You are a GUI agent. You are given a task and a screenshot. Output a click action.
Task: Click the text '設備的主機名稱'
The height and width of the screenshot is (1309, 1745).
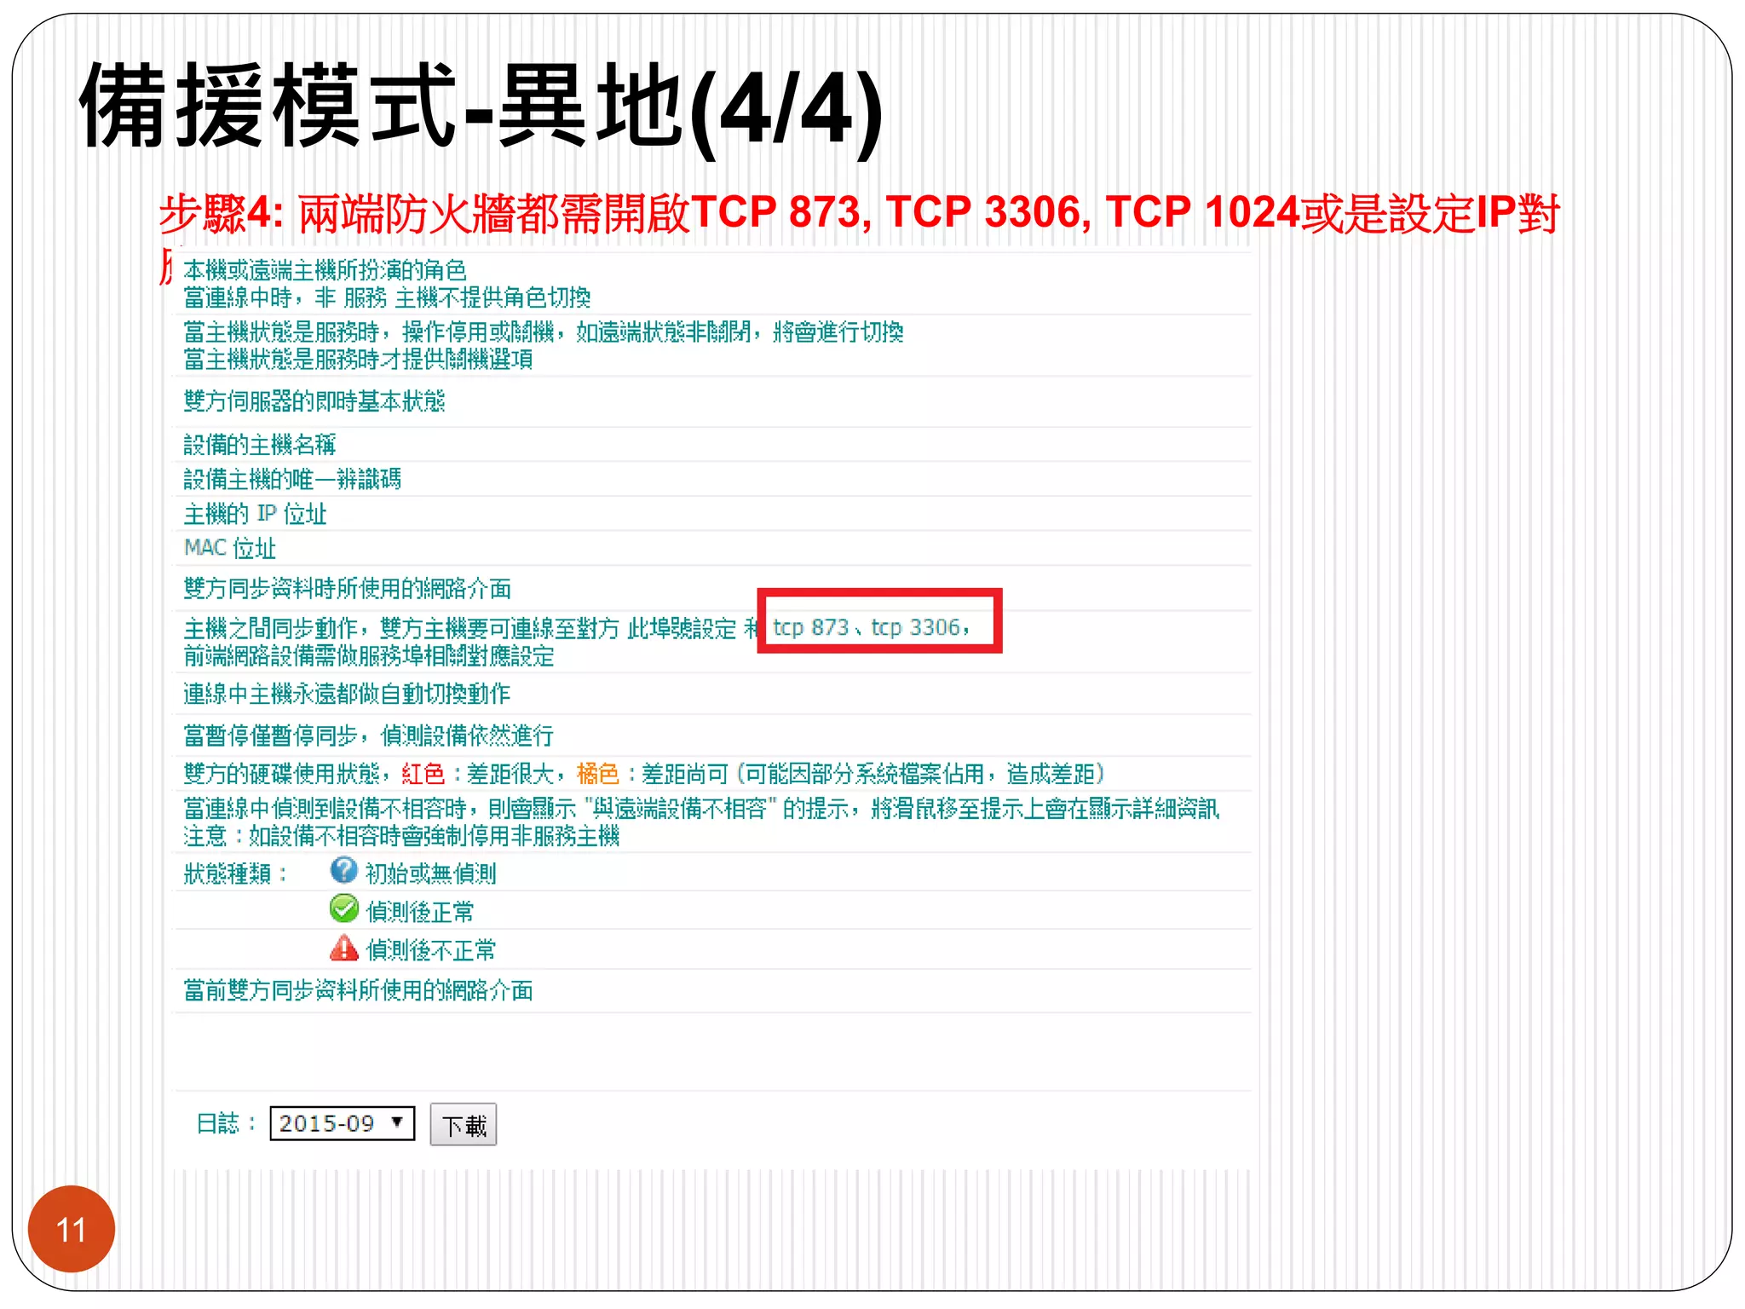(260, 444)
